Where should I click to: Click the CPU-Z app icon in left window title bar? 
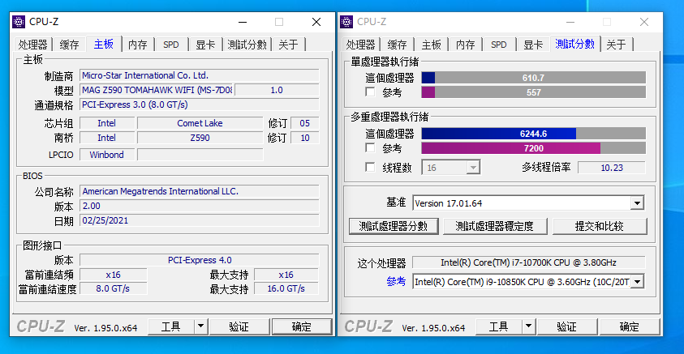point(19,22)
